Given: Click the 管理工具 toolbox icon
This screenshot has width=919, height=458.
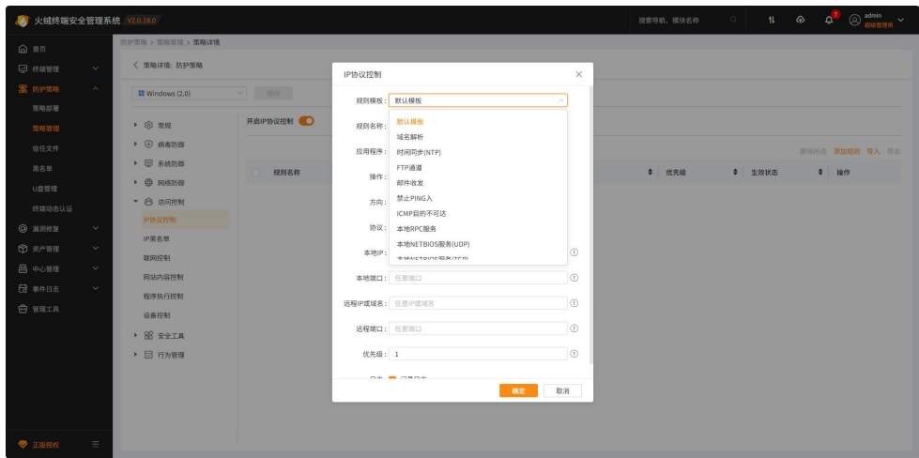Looking at the screenshot, I should (23, 309).
